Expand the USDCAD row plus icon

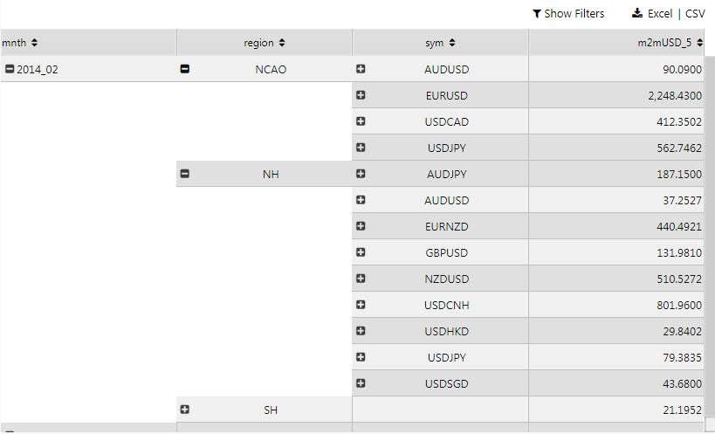tap(361, 121)
